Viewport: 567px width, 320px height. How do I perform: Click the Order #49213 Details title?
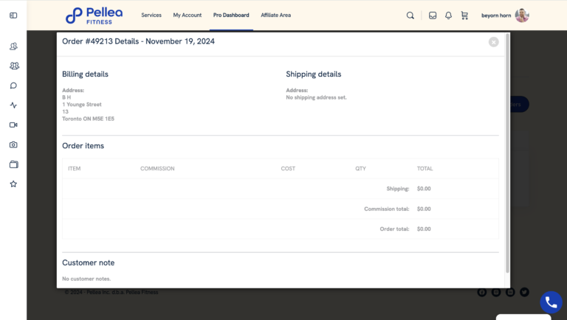pos(139,41)
